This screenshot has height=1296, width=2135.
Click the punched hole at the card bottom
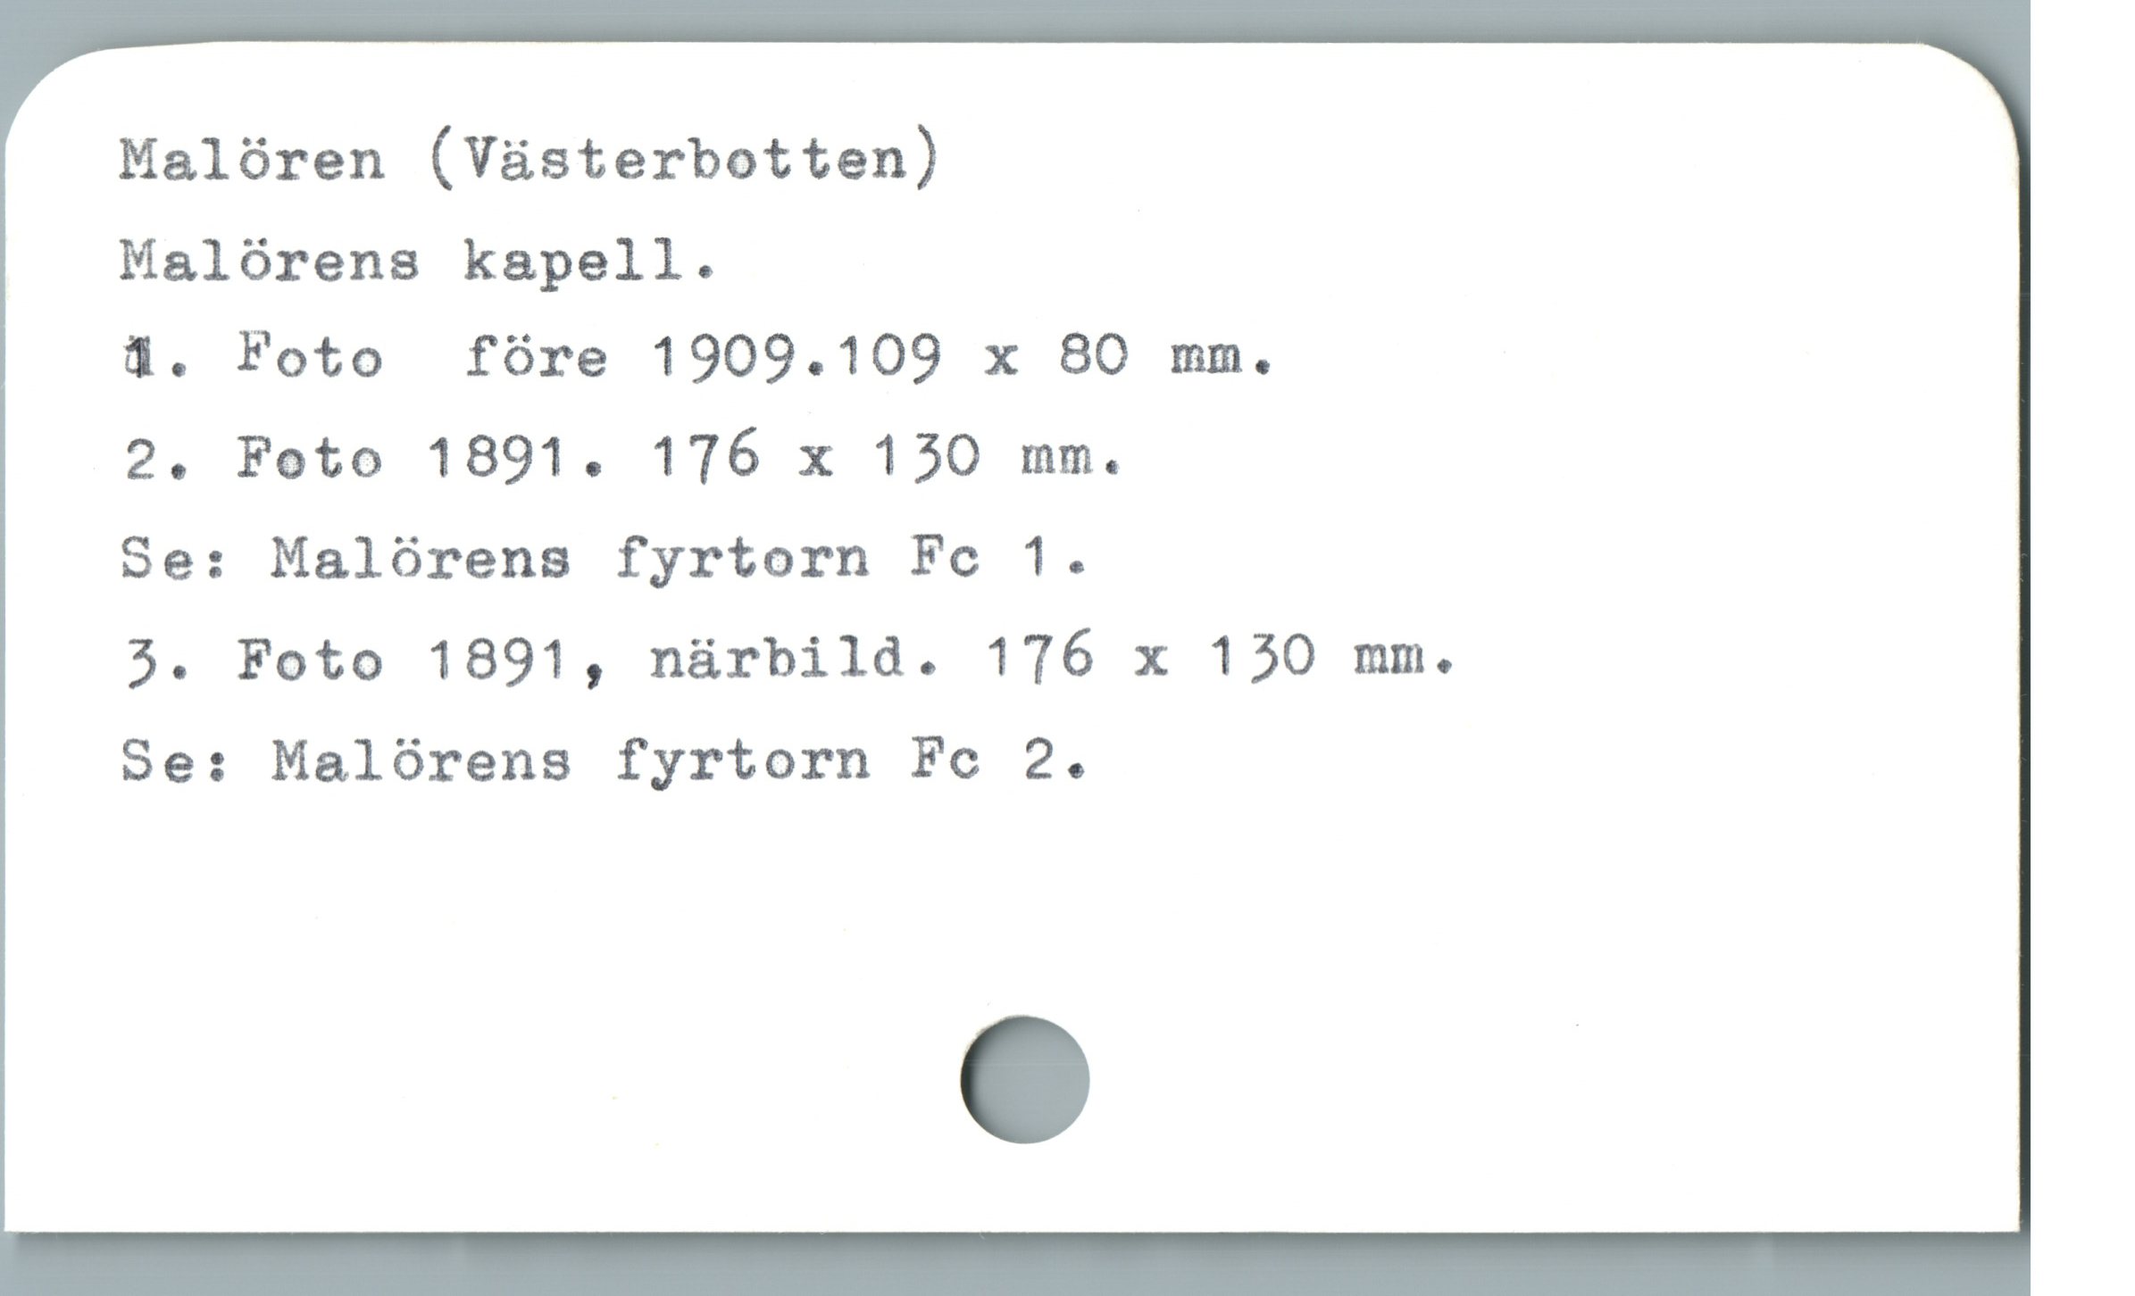click(x=1025, y=1079)
